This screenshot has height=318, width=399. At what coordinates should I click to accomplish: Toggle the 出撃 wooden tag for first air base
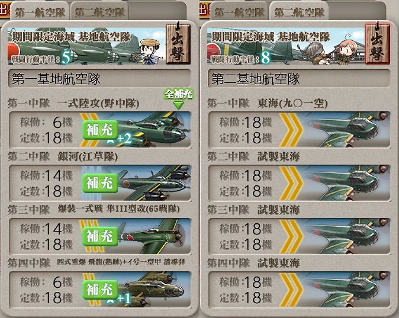pyautogui.click(x=178, y=43)
